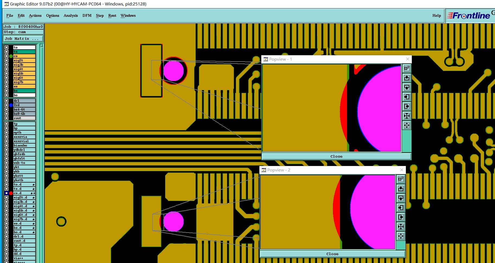Close Popview 1 with the Close button
Screen dimensions: 495x263
click(x=336, y=156)
